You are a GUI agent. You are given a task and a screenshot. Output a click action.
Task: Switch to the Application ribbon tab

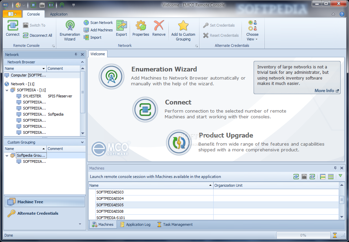(59, 14)
